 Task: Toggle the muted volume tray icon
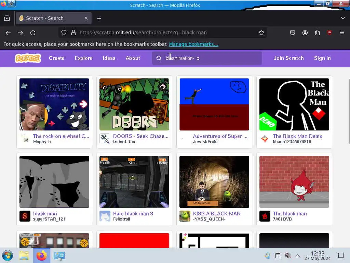[288, 255]
